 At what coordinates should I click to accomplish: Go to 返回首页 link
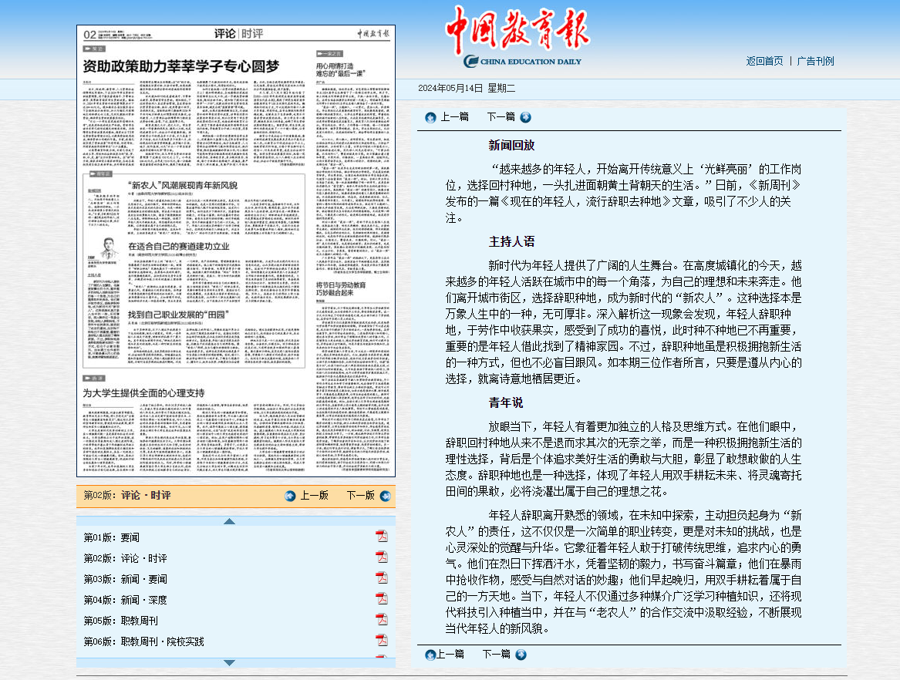pos(764,61)
